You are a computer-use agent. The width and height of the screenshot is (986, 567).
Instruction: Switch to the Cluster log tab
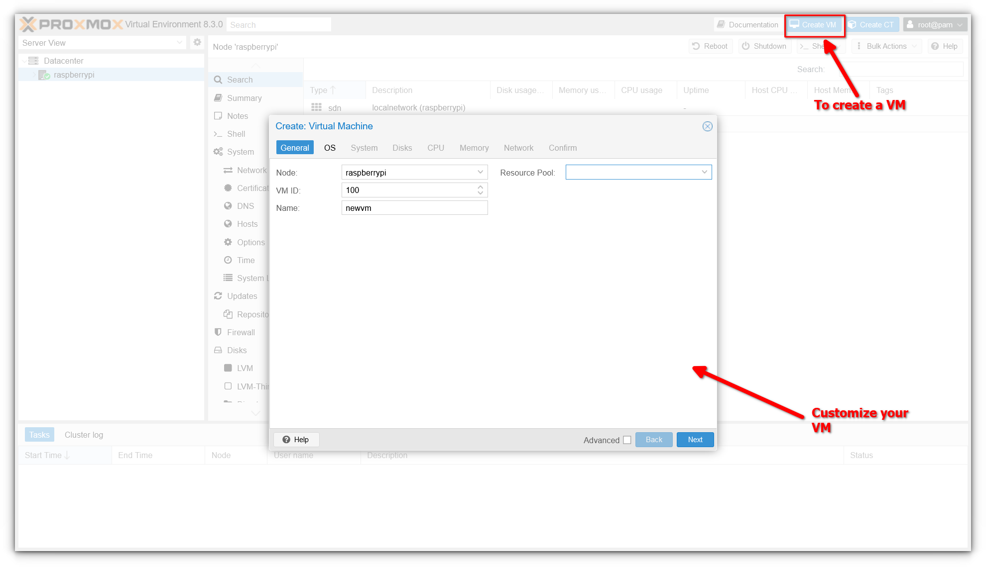tap(83, 434)
